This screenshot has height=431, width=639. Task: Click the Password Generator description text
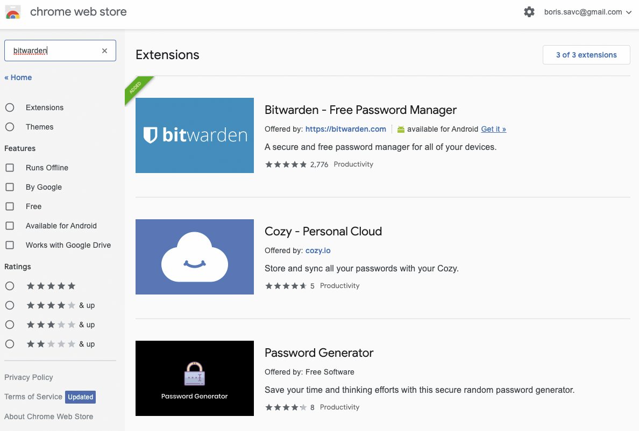point(420,390)
